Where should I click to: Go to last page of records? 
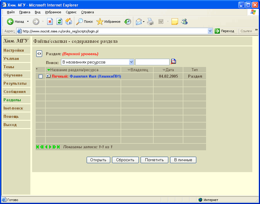click(58, 147)
